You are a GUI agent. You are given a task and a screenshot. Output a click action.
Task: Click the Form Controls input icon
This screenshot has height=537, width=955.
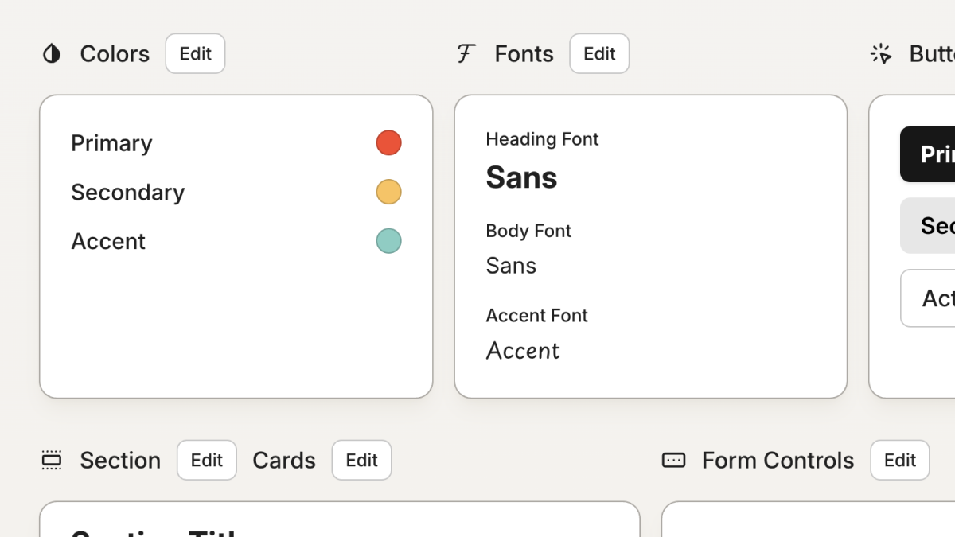(673, 460)
